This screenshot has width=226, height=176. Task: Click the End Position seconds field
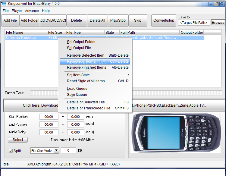coord(76,124)
